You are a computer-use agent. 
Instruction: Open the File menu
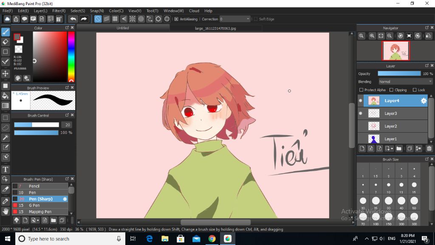pyautogui.click(x=8, y=11)
